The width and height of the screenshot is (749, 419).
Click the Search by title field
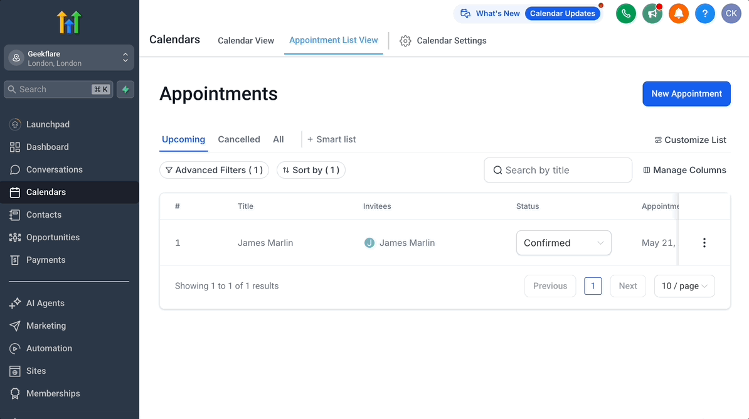[558, 170]
